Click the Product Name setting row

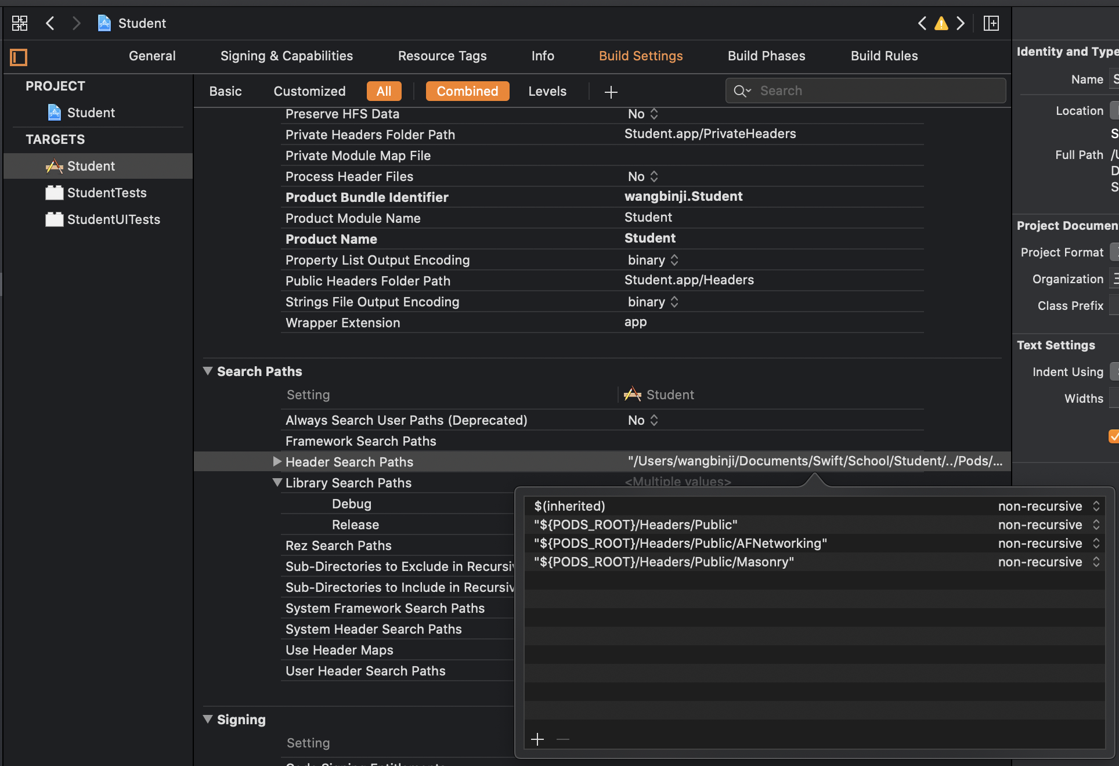(x=602, y=239)
